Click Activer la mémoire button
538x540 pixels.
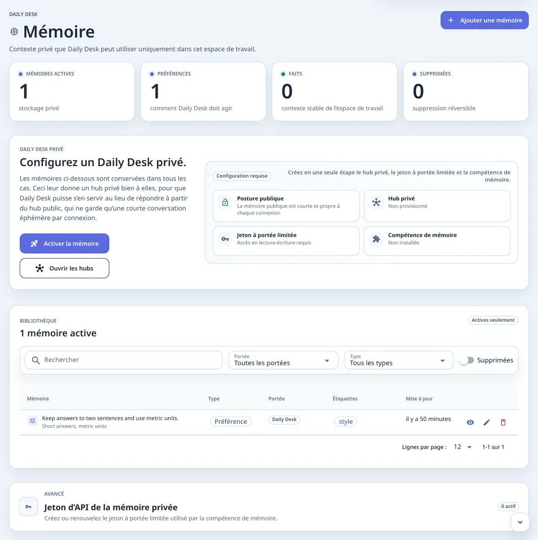(x=65, y=243)
